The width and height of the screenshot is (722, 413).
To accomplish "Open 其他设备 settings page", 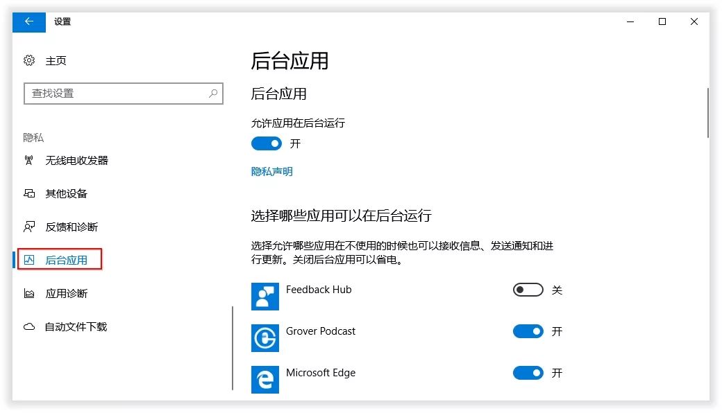I will (66, 193).
